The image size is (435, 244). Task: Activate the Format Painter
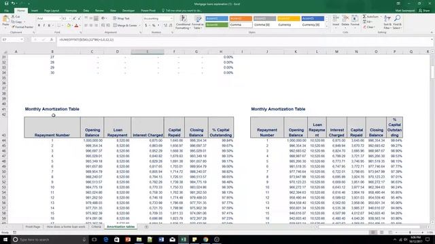coord(22,27)
